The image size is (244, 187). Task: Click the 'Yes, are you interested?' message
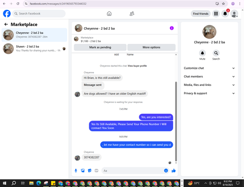(156, 117)
